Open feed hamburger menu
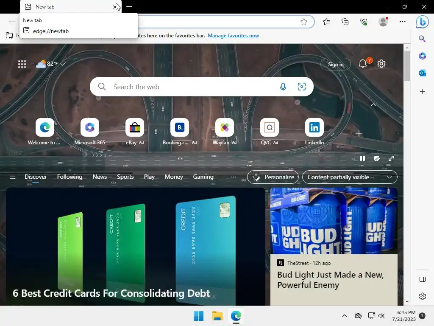This screenshot has width=434, height=326. click(13, 177)
